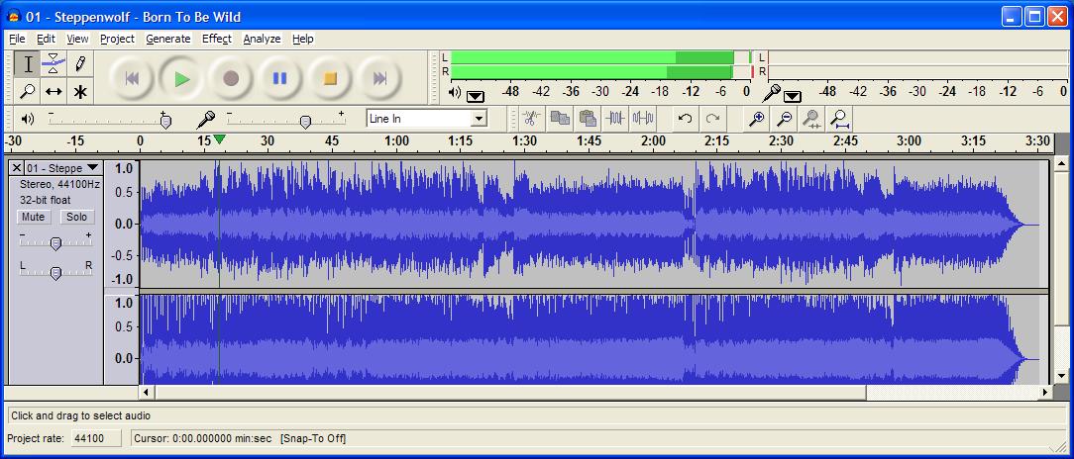Click the Zoom Out magnifier icon
The height and width of the screenshot is (459, 1074).
[x=785, y=119]
